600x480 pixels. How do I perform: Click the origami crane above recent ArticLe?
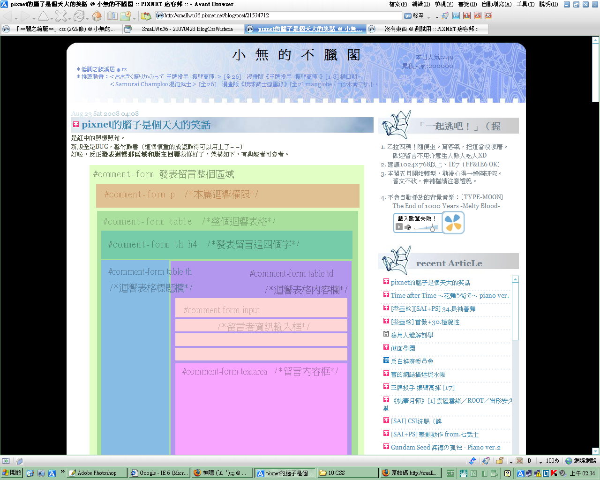tap(396, 260)
